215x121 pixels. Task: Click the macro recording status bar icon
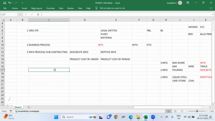click(11, 111)
